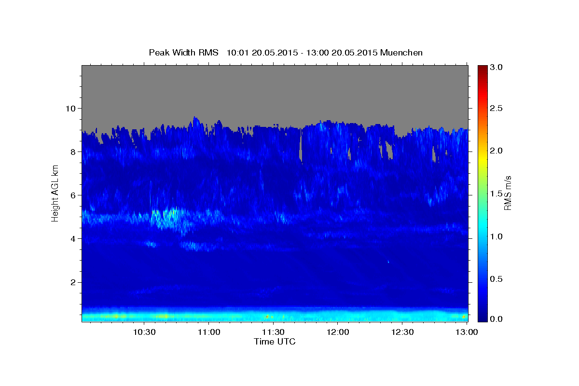
Task: Click the 12:30 time tick label
Action: [402, 332]
